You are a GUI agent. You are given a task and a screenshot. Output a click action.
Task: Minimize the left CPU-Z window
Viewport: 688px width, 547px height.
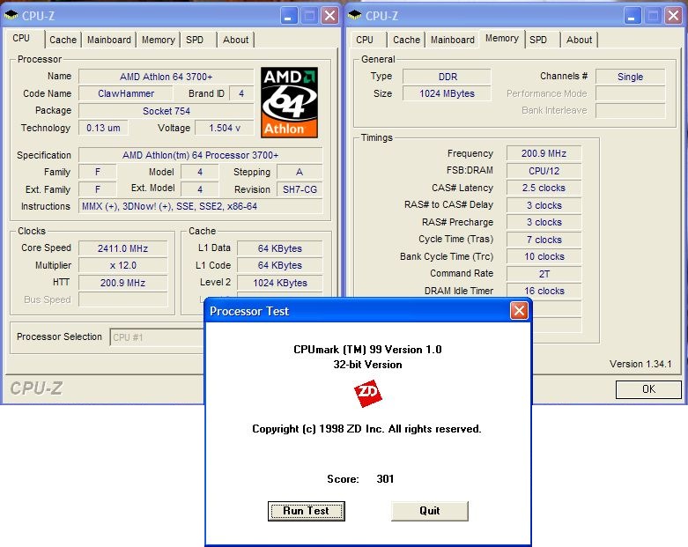[288, 16]
